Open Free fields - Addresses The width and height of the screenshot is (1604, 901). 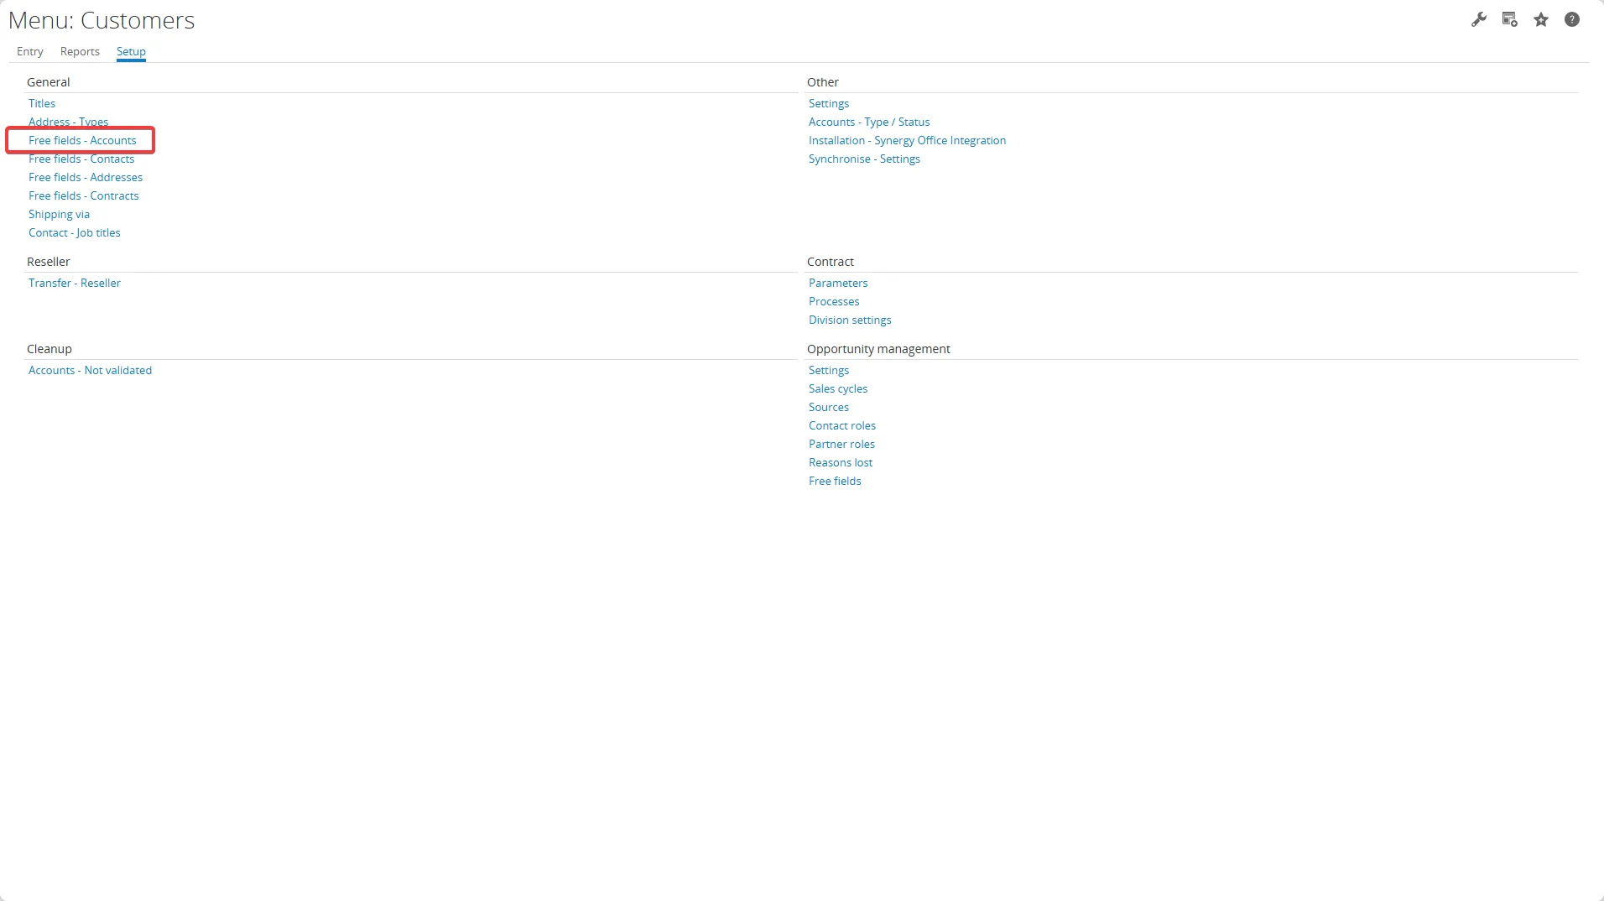tap(86, 177)
